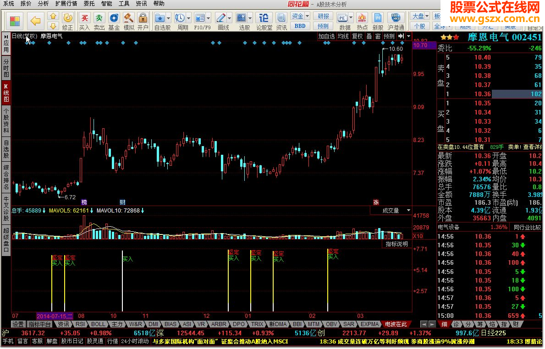Click the colorful home grid icon

15,21
